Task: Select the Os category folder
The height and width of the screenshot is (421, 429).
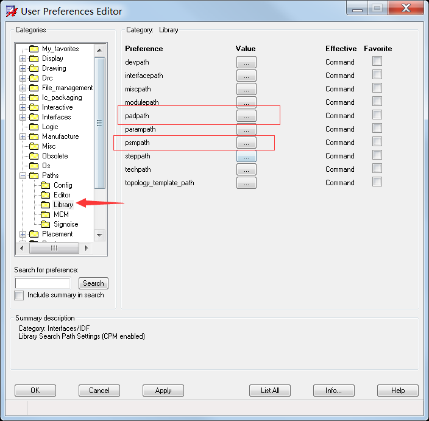Action: (40, 166)
